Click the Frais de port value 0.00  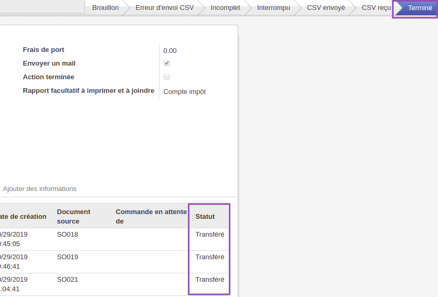pyautogui.click(x=170, y=51)
